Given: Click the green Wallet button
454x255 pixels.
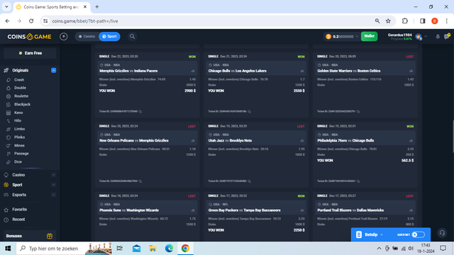Looking at the screenshot, I should [369, 36].
